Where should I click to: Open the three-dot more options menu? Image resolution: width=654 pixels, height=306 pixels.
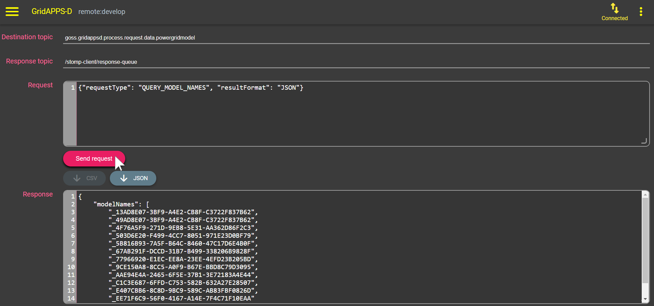[x=641, y=12]
